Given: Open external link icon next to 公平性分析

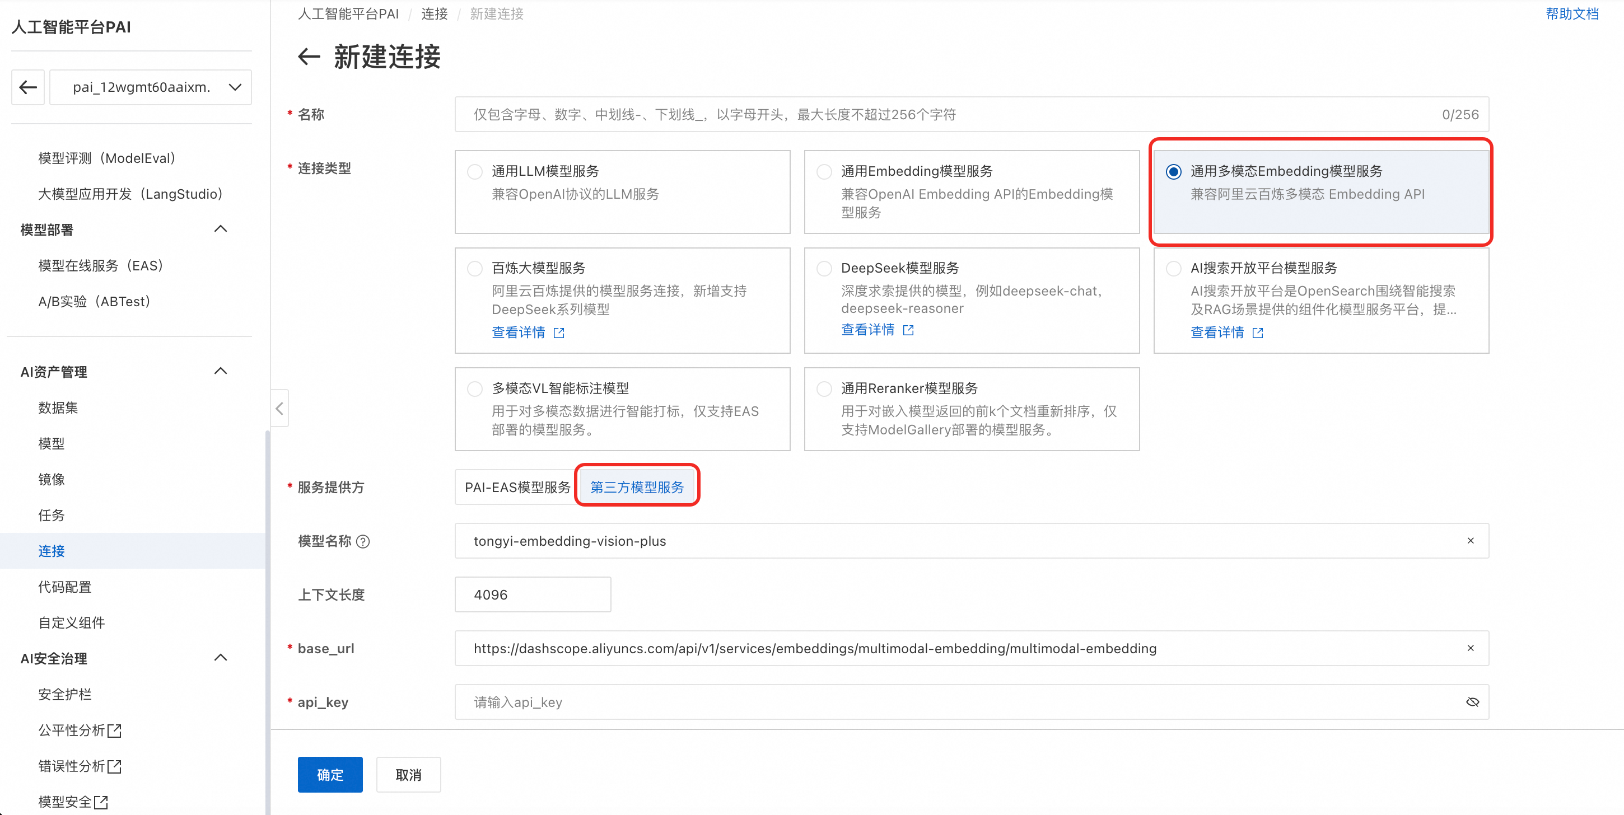Looking at the screenshot, I should coord(114,730).
